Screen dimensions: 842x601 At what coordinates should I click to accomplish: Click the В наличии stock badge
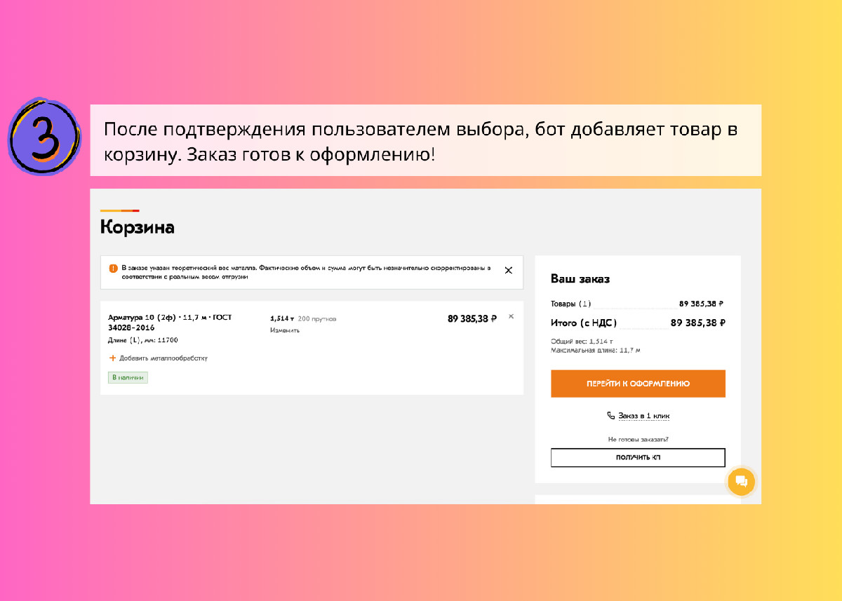(x=128, y=377)
